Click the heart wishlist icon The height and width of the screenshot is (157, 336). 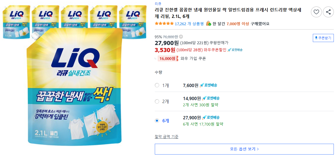click(x=316, y=12)
